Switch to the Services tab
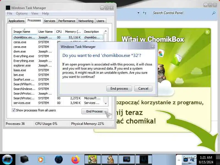Image resolution: width=220 pixels, height=165 pixels. 50,21
